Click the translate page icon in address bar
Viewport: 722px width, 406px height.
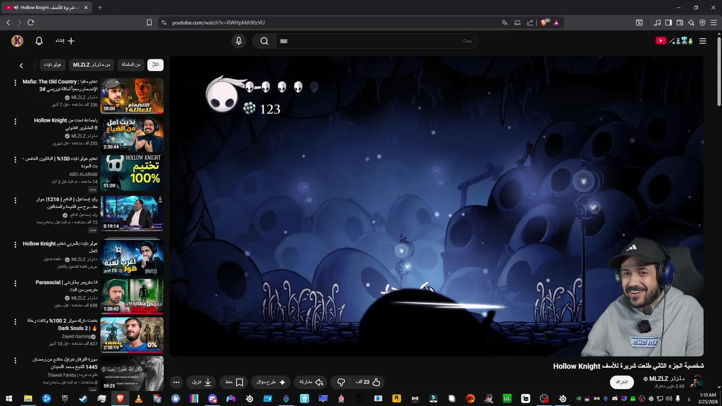504,23
